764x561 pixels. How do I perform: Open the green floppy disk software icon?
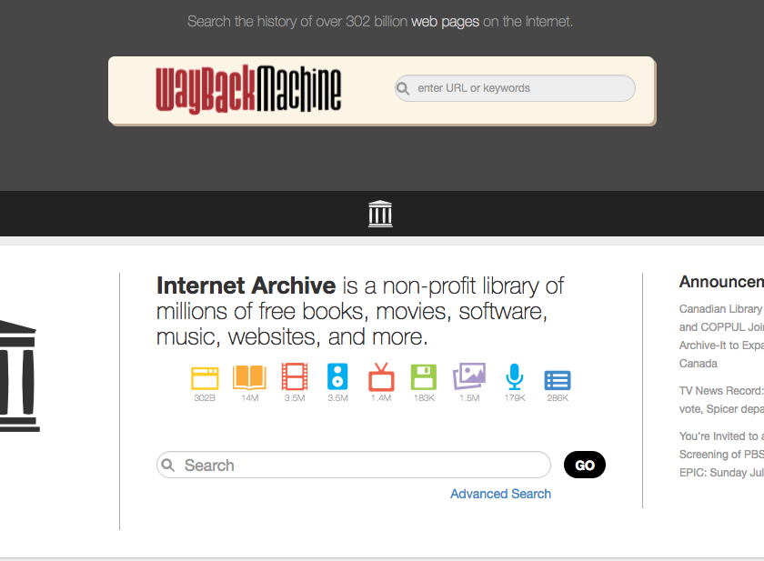424,377
